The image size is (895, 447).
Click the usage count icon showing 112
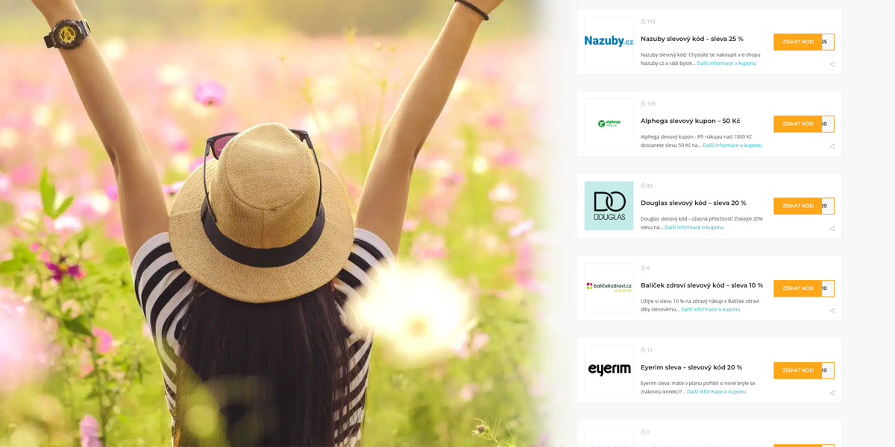pos(643,22)
